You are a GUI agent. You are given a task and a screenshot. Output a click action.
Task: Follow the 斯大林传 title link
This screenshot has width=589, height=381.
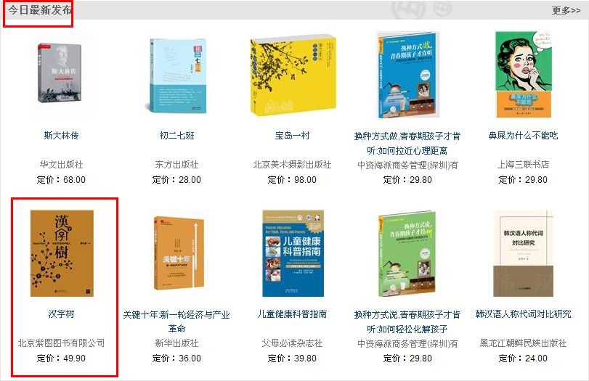pyautogui.click(x=61, y=136)
